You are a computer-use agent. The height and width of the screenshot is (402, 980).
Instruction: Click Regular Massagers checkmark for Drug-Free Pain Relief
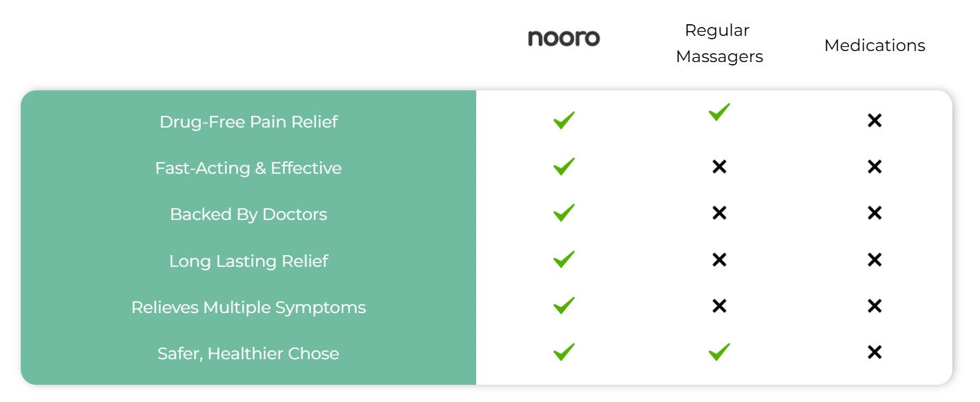point(719,112)
